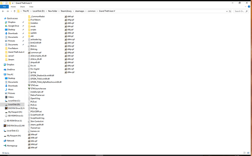Image resolution: width=252 pixels, height=156 pixels.
Task: Go up one folder level arrow
Action: coord(15,11)
